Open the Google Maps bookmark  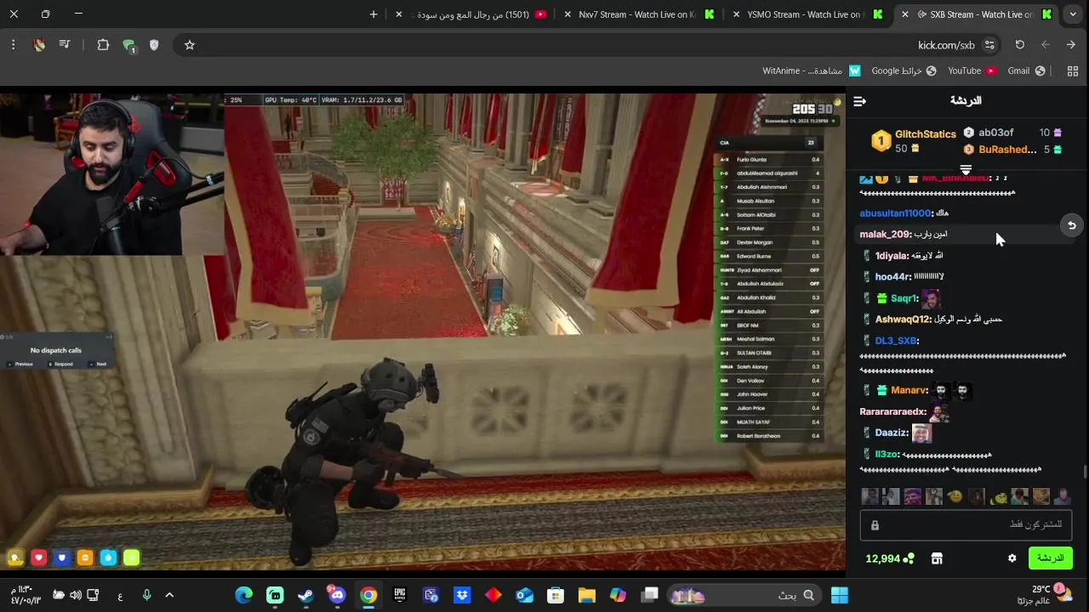904,71
